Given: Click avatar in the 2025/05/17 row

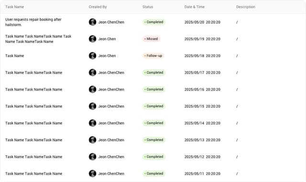Looking at the screenshot, I should coord(92,72).
